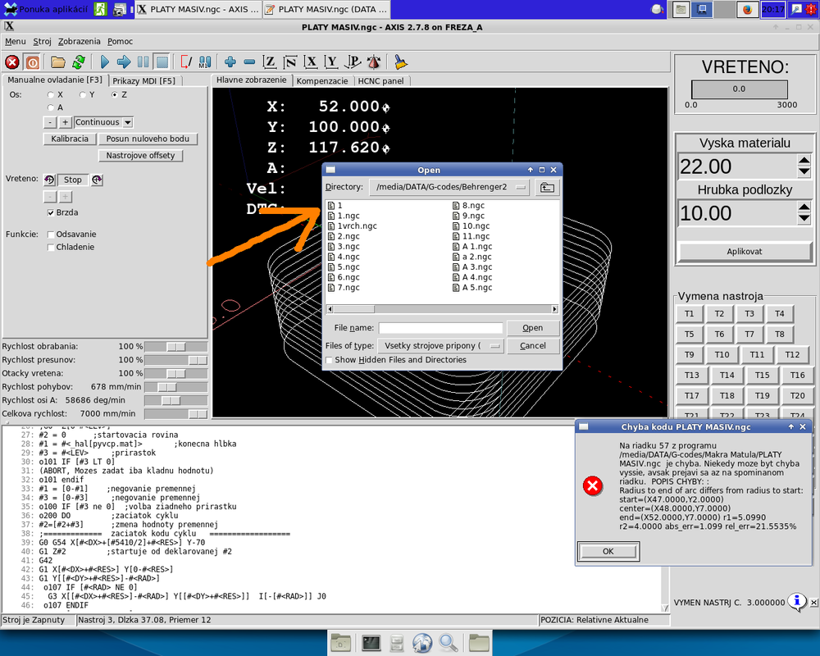Open the Stroj menu
This screenshot has height=656, width=820.
coord(42,41)
